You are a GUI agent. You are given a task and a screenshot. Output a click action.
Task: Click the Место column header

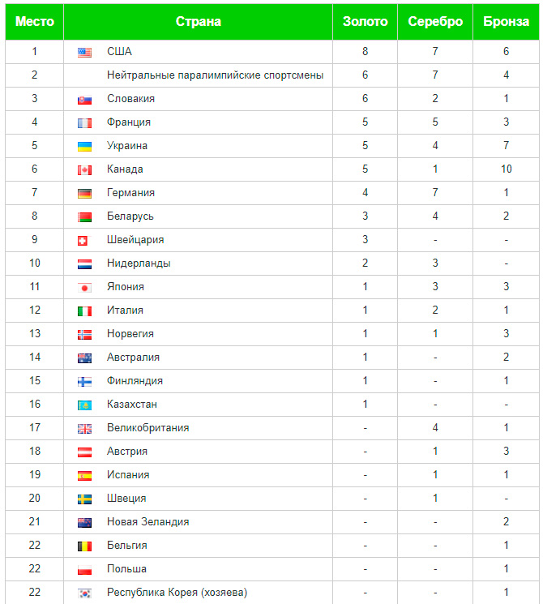point(35,22)
